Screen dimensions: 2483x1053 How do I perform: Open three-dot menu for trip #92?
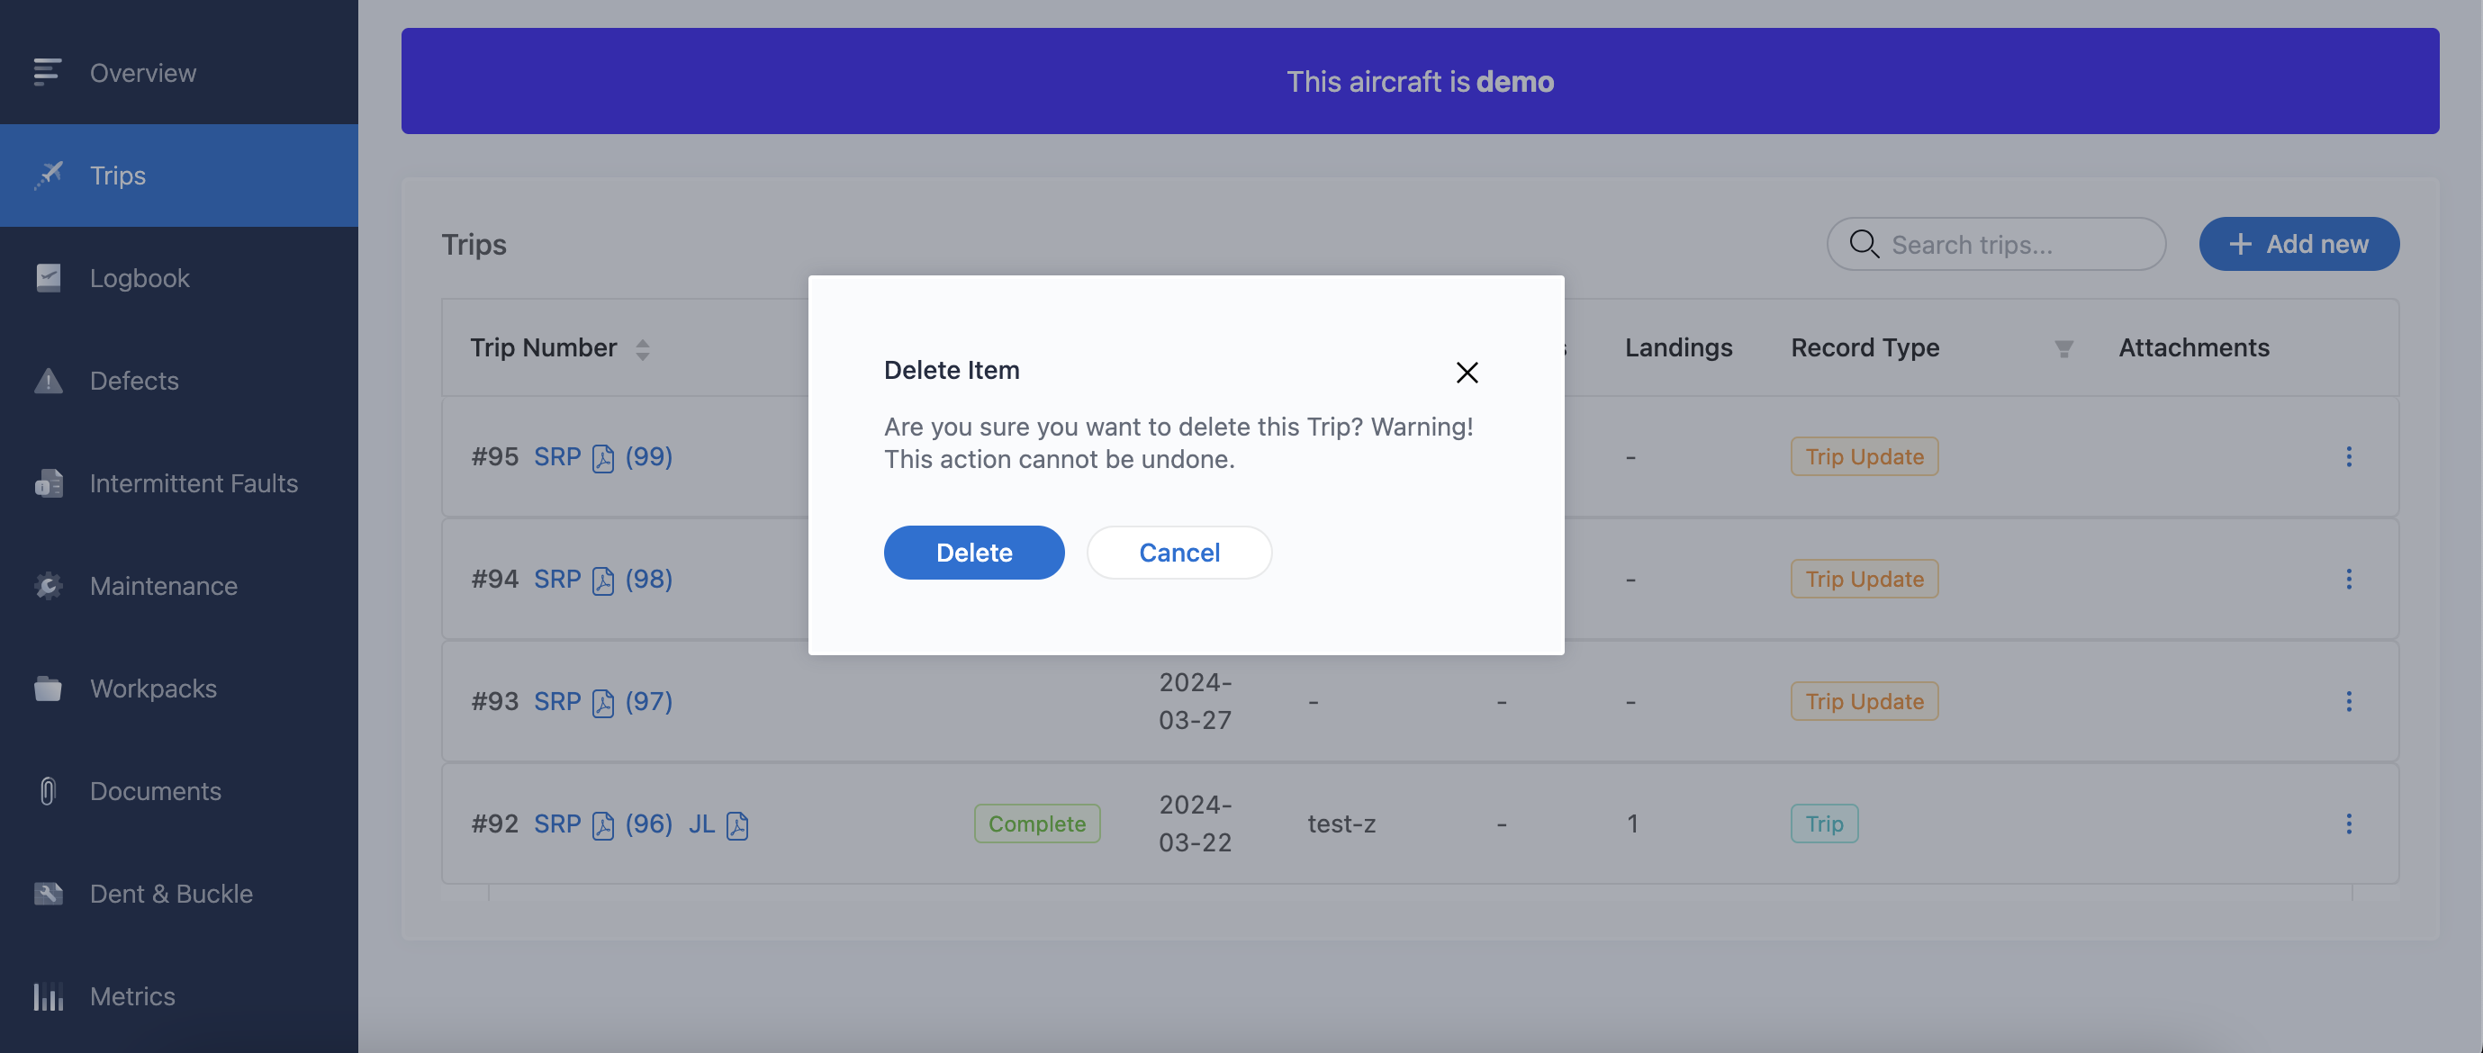(2348, 823)
